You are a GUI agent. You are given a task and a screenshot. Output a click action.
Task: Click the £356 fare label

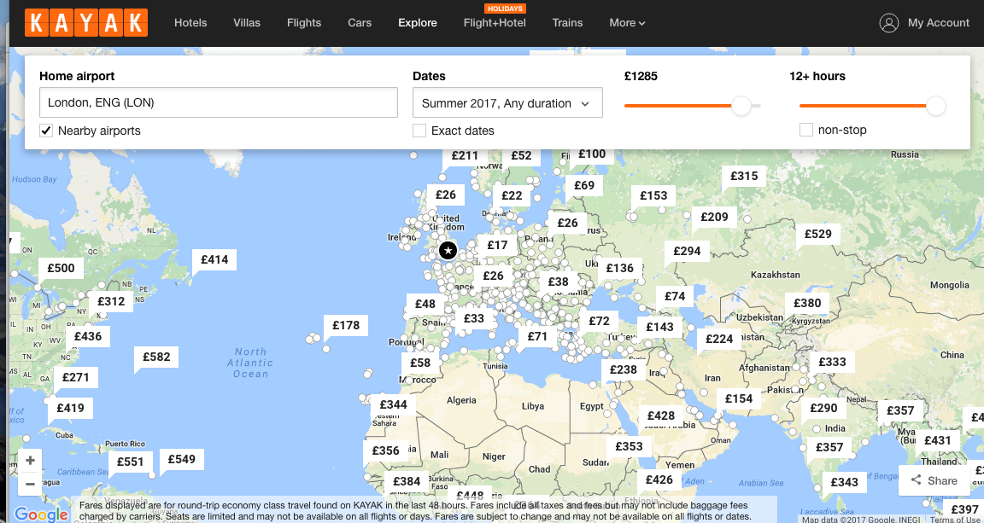pos(385,450)
